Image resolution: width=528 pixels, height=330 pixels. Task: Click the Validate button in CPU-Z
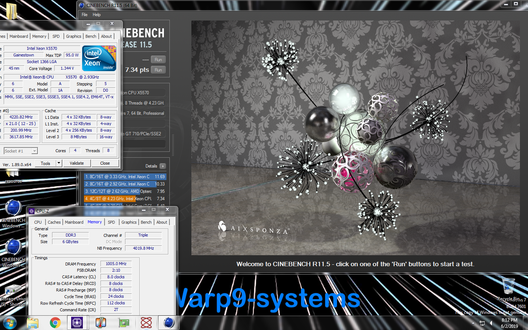[x=77, y=163]
